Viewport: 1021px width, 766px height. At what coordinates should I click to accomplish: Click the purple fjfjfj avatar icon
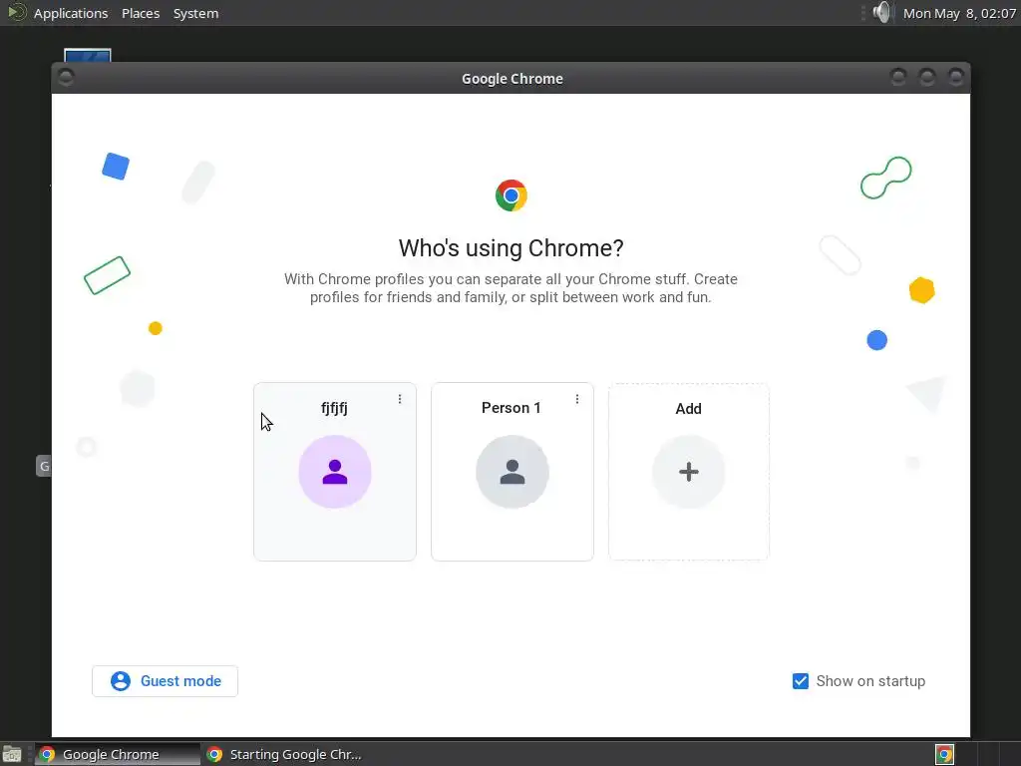335,472
